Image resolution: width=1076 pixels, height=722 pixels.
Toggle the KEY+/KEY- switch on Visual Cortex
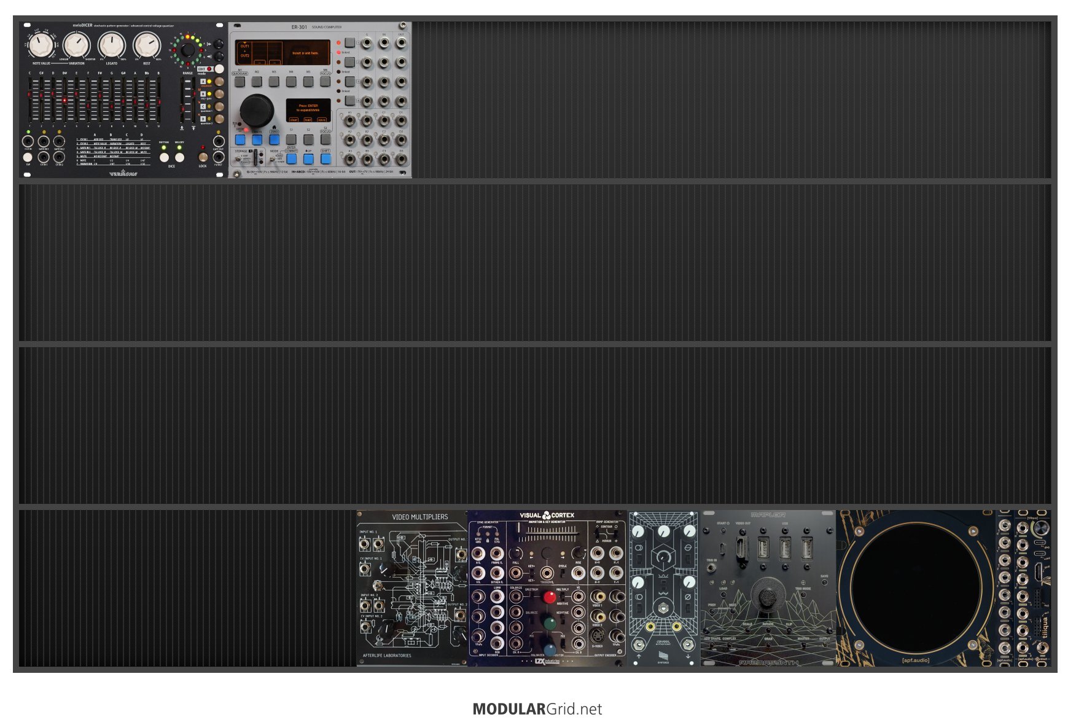531,574
